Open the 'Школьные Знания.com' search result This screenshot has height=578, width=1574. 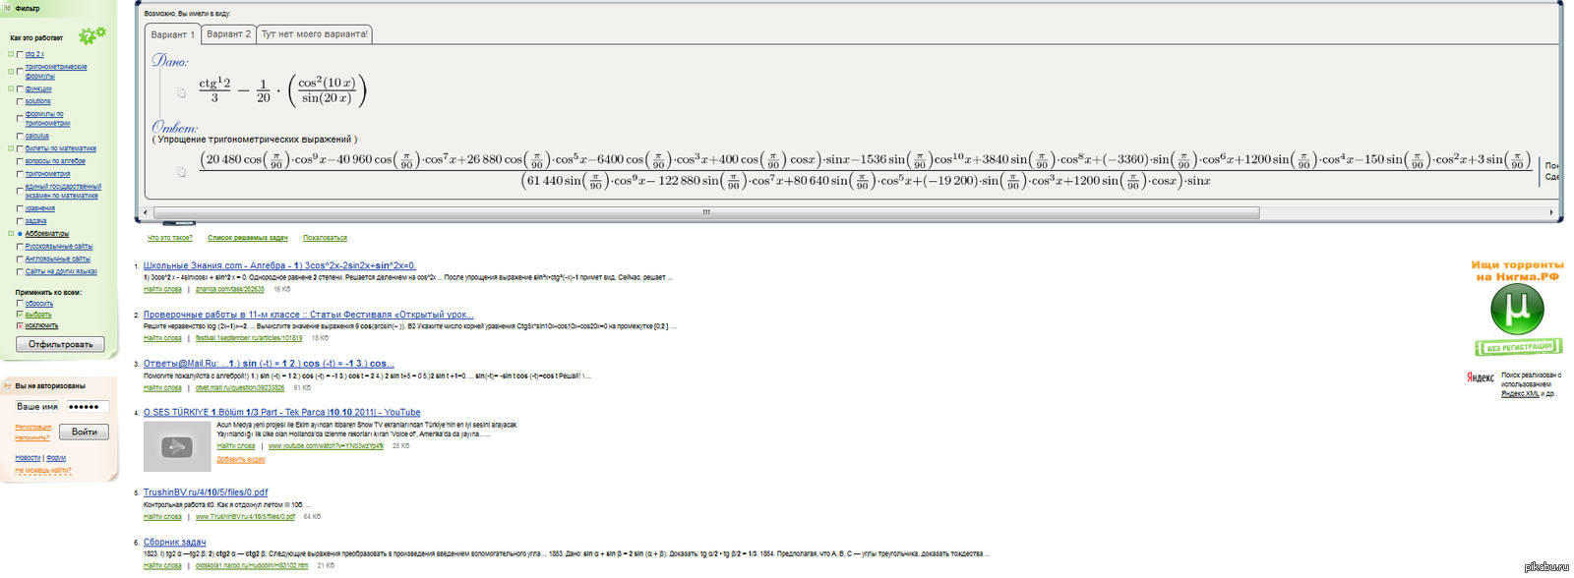(279, 265)
